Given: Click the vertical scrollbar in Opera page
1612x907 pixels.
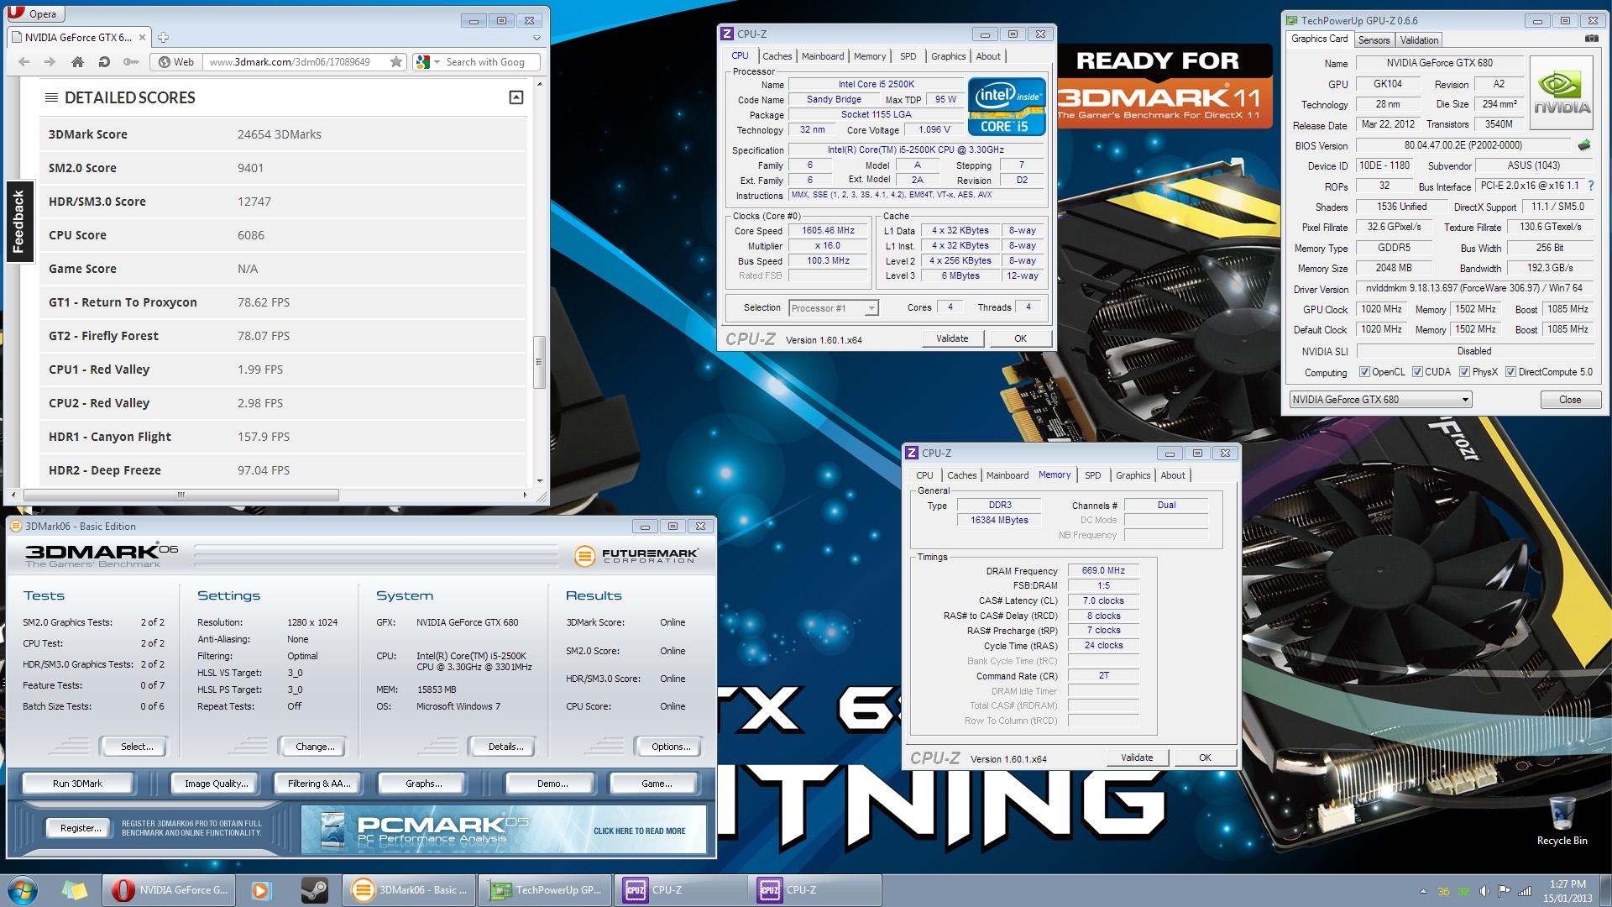Looking at the screenshot, I should (x=539, y=361).
